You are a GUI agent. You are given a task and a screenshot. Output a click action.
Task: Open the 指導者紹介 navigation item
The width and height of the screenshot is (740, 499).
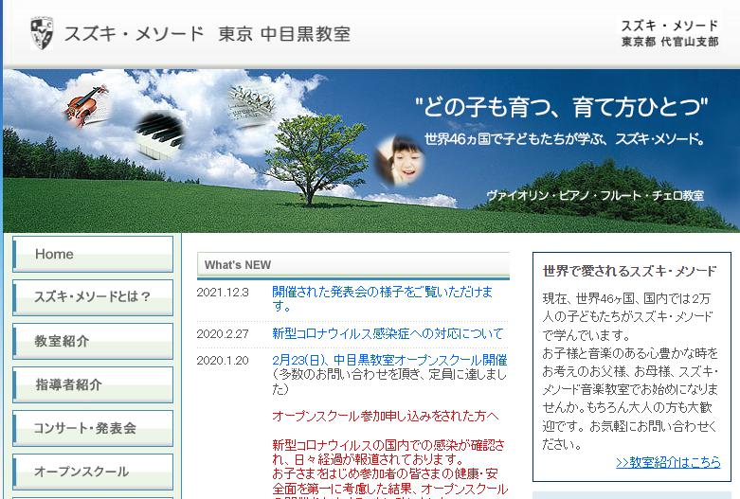pyautogui.click(x=93, y=384)
